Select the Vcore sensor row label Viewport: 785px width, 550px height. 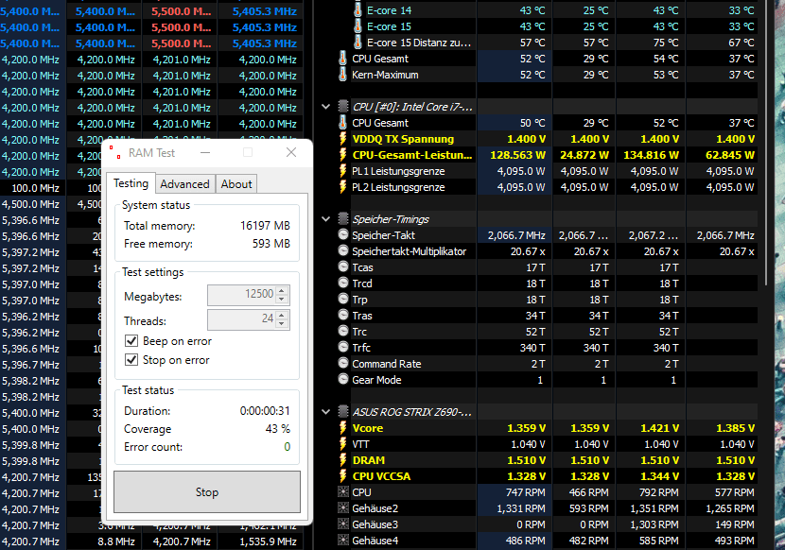click(x=368, y=428)
